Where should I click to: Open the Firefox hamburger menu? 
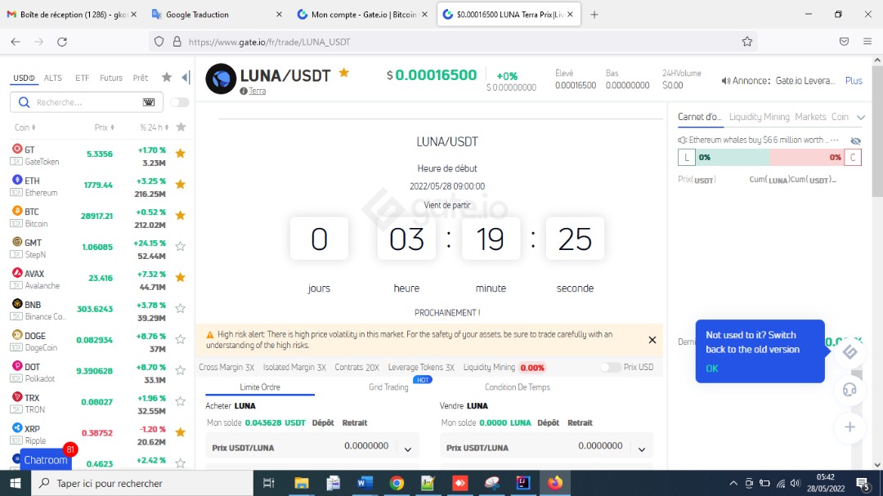867,42
